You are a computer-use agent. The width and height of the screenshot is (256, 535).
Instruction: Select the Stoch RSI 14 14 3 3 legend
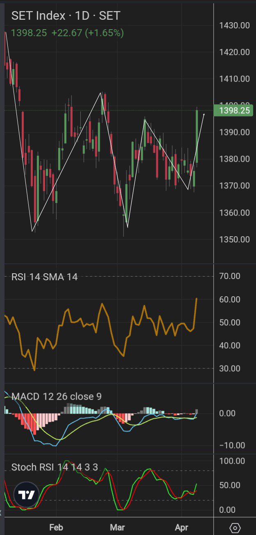(55, 467)
